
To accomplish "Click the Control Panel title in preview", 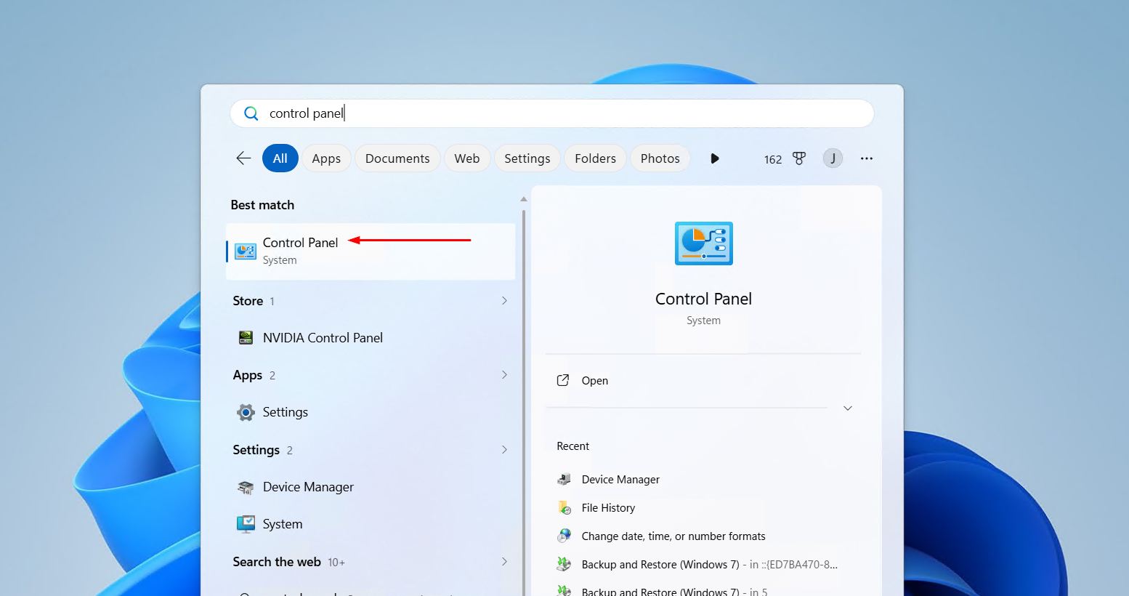I will 703,299.
